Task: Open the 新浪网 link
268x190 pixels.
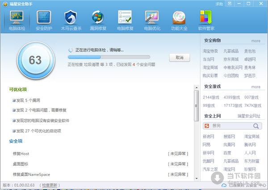Action: click(208, 136)
